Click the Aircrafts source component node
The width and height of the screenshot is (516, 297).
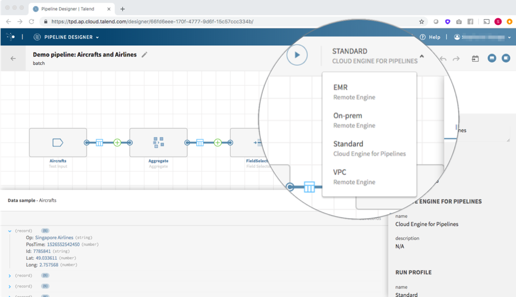[58, 143]
